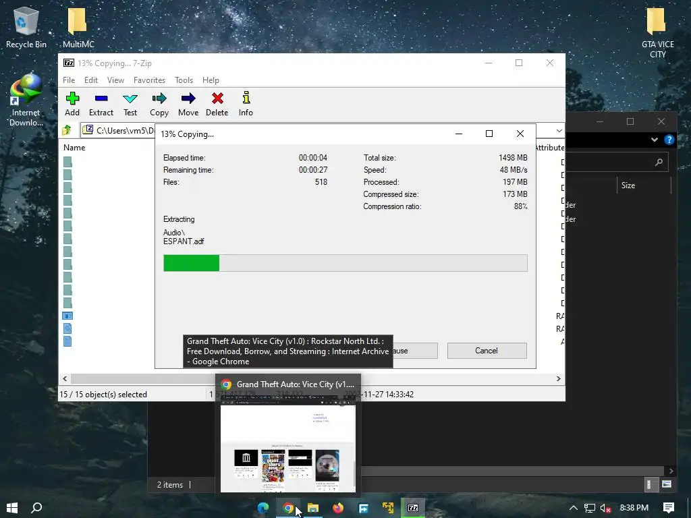Image resolution: width=691 pixels, height=518 pixels.
Task: Click the right scroll arrow in 7-Zip
Action: pos(558,378)
